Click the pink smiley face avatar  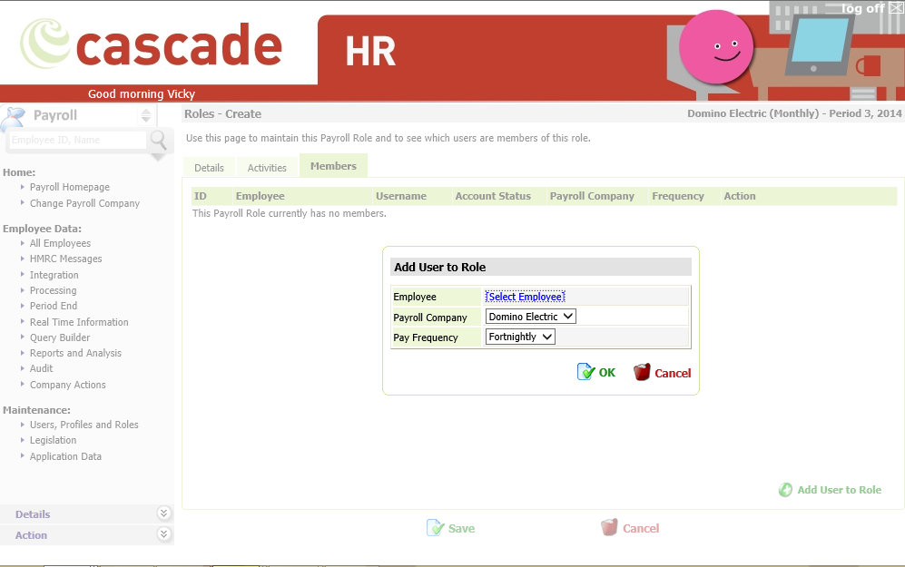(715, 47)
